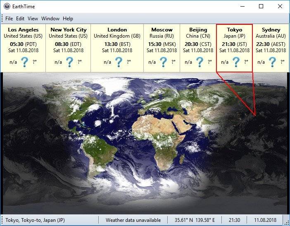Click the Moscow weather question mark icon
This screenshot has width=290, height=226.
164,62
